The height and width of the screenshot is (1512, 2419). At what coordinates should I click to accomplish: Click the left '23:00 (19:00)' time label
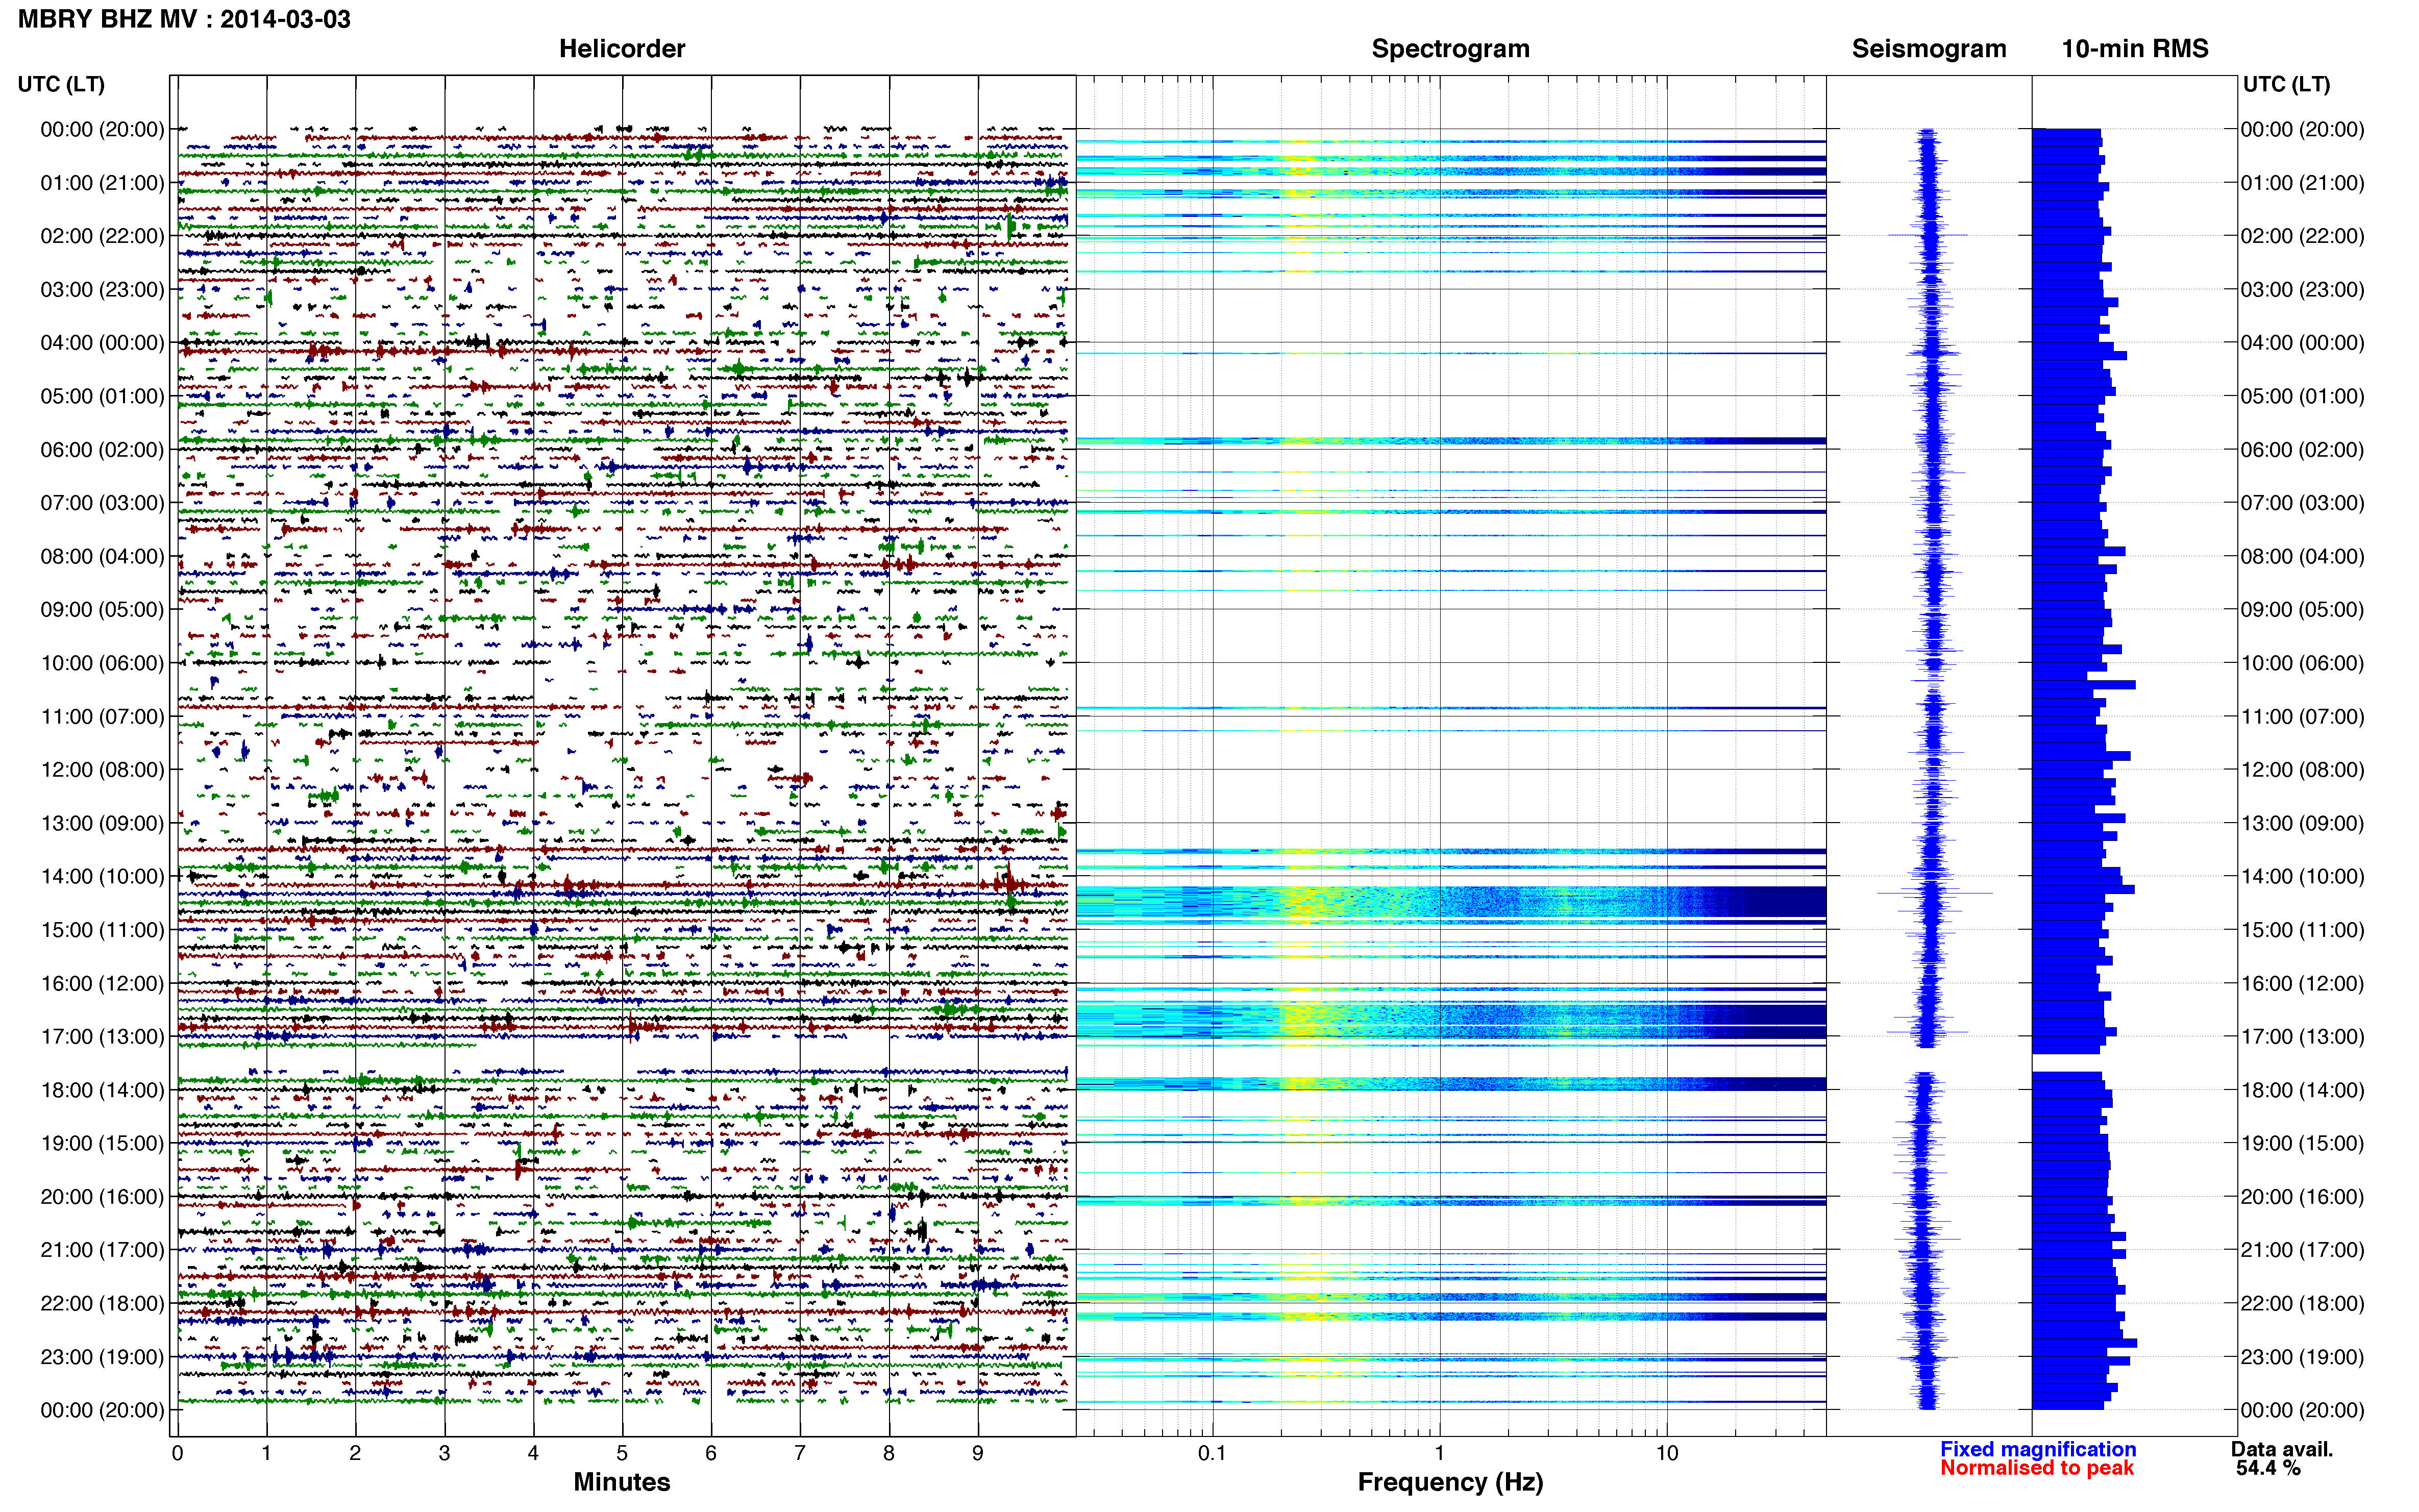102,1357
